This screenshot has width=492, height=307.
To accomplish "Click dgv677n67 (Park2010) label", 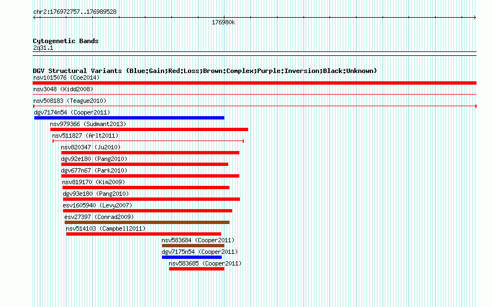I will tap(94, 170).
